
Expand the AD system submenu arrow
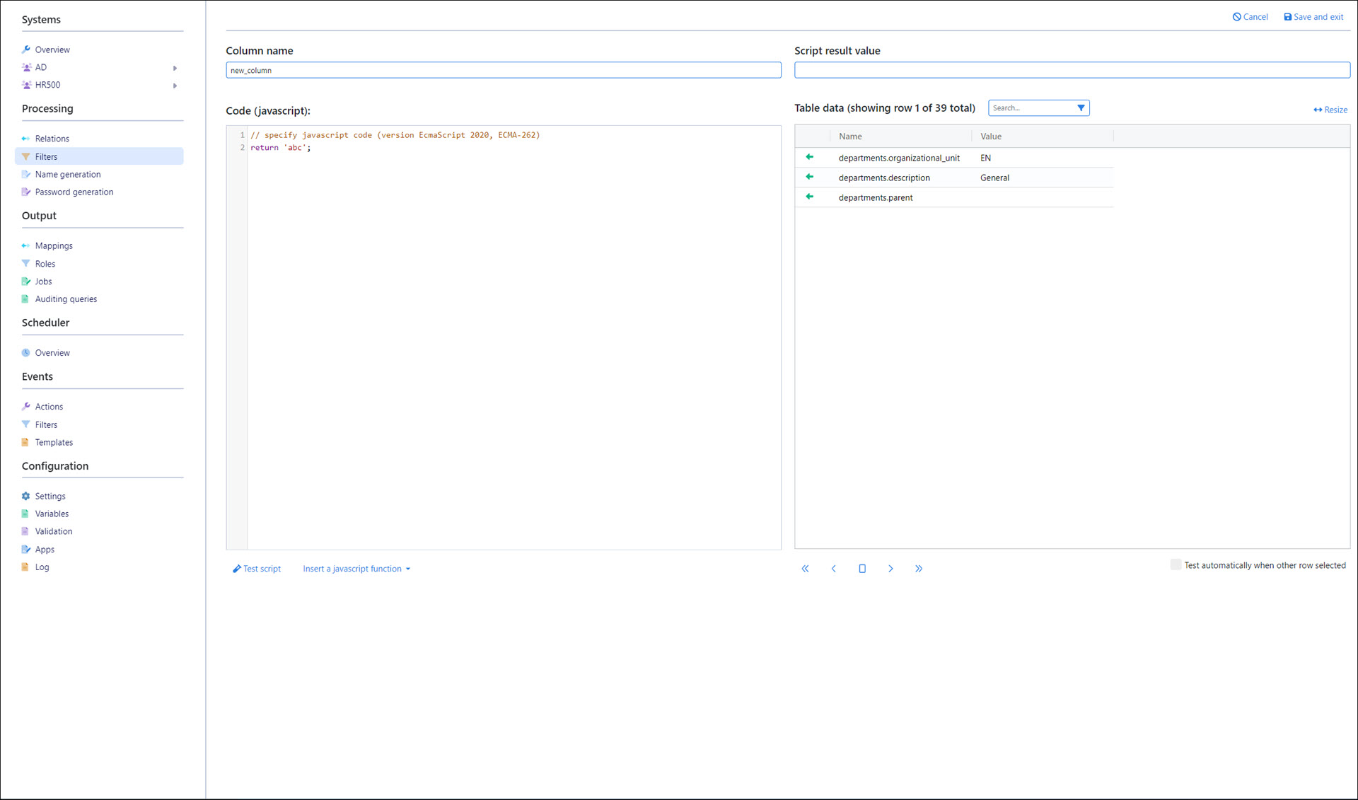[x=175, y=68]
